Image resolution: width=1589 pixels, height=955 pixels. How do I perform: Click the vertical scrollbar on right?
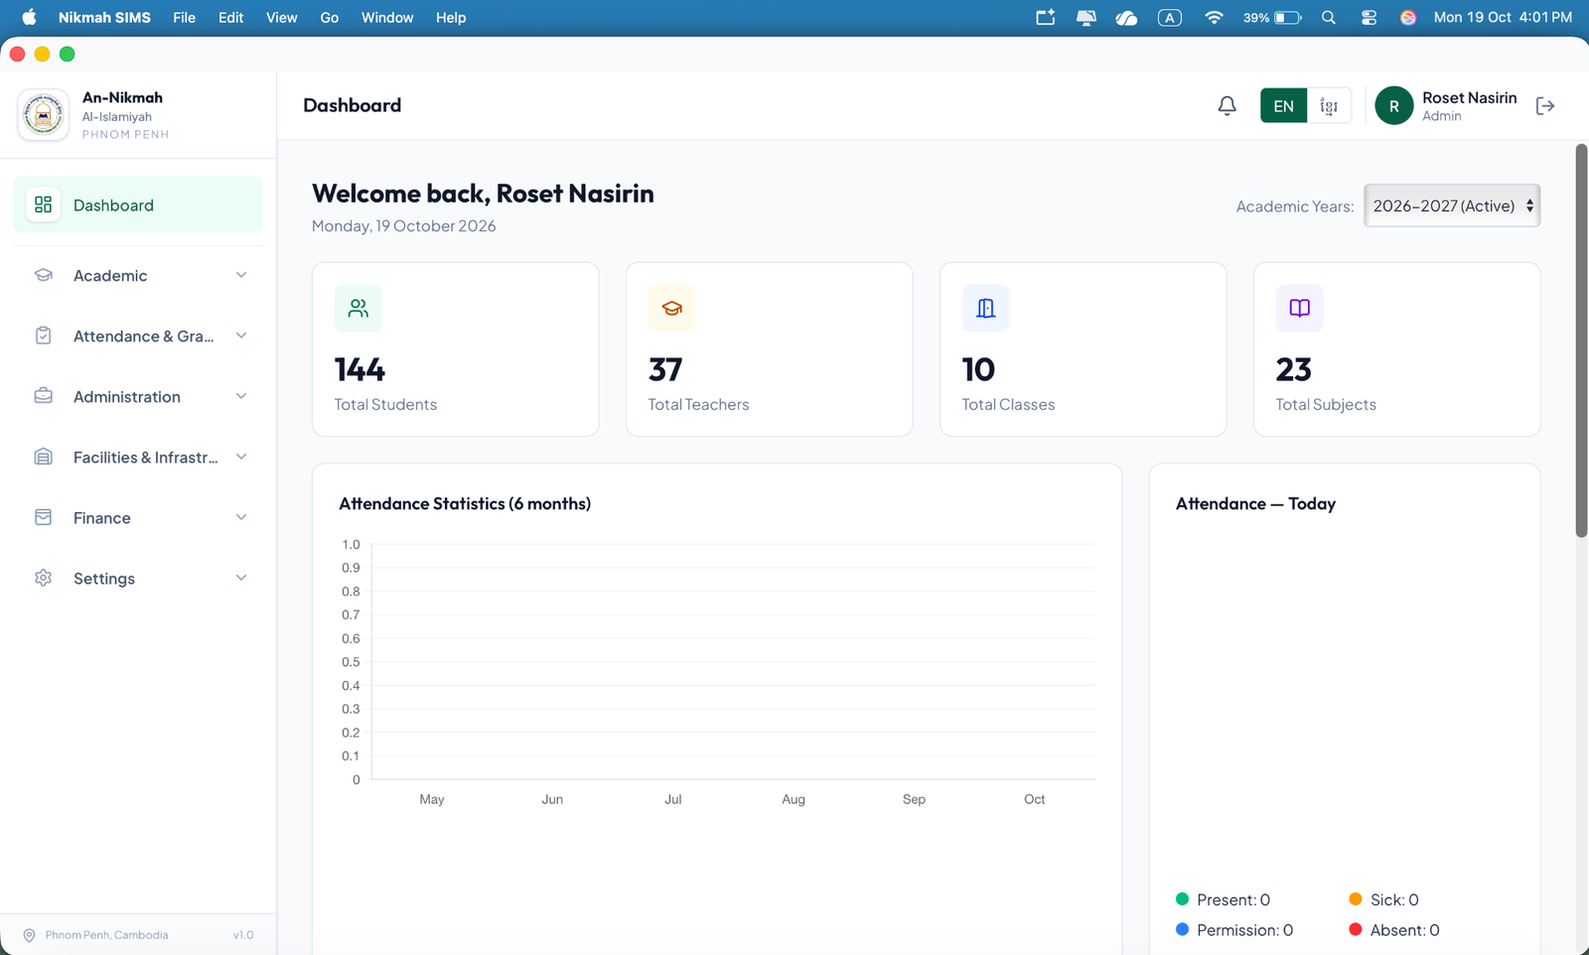tap(1581, 341)
